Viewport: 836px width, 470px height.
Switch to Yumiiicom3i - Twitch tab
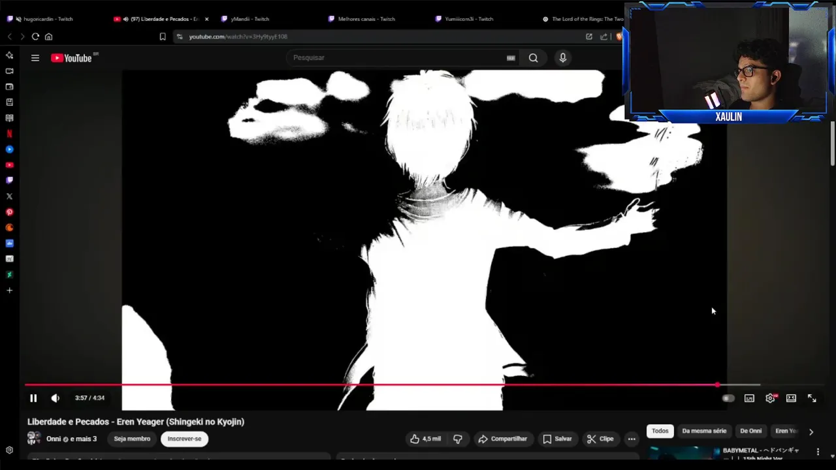469,19
